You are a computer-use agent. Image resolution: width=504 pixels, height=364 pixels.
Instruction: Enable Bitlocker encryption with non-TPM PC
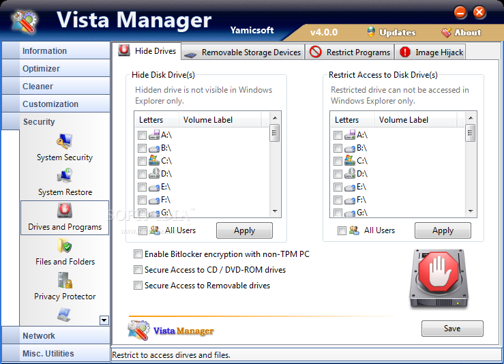[x=138, y=254]
